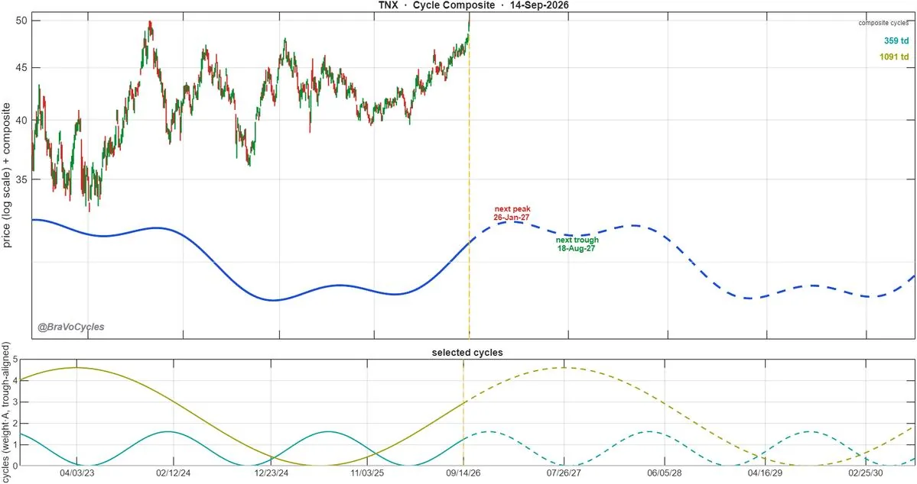
Task: Click the price axis value '50'
Action: tap(21, 21)
